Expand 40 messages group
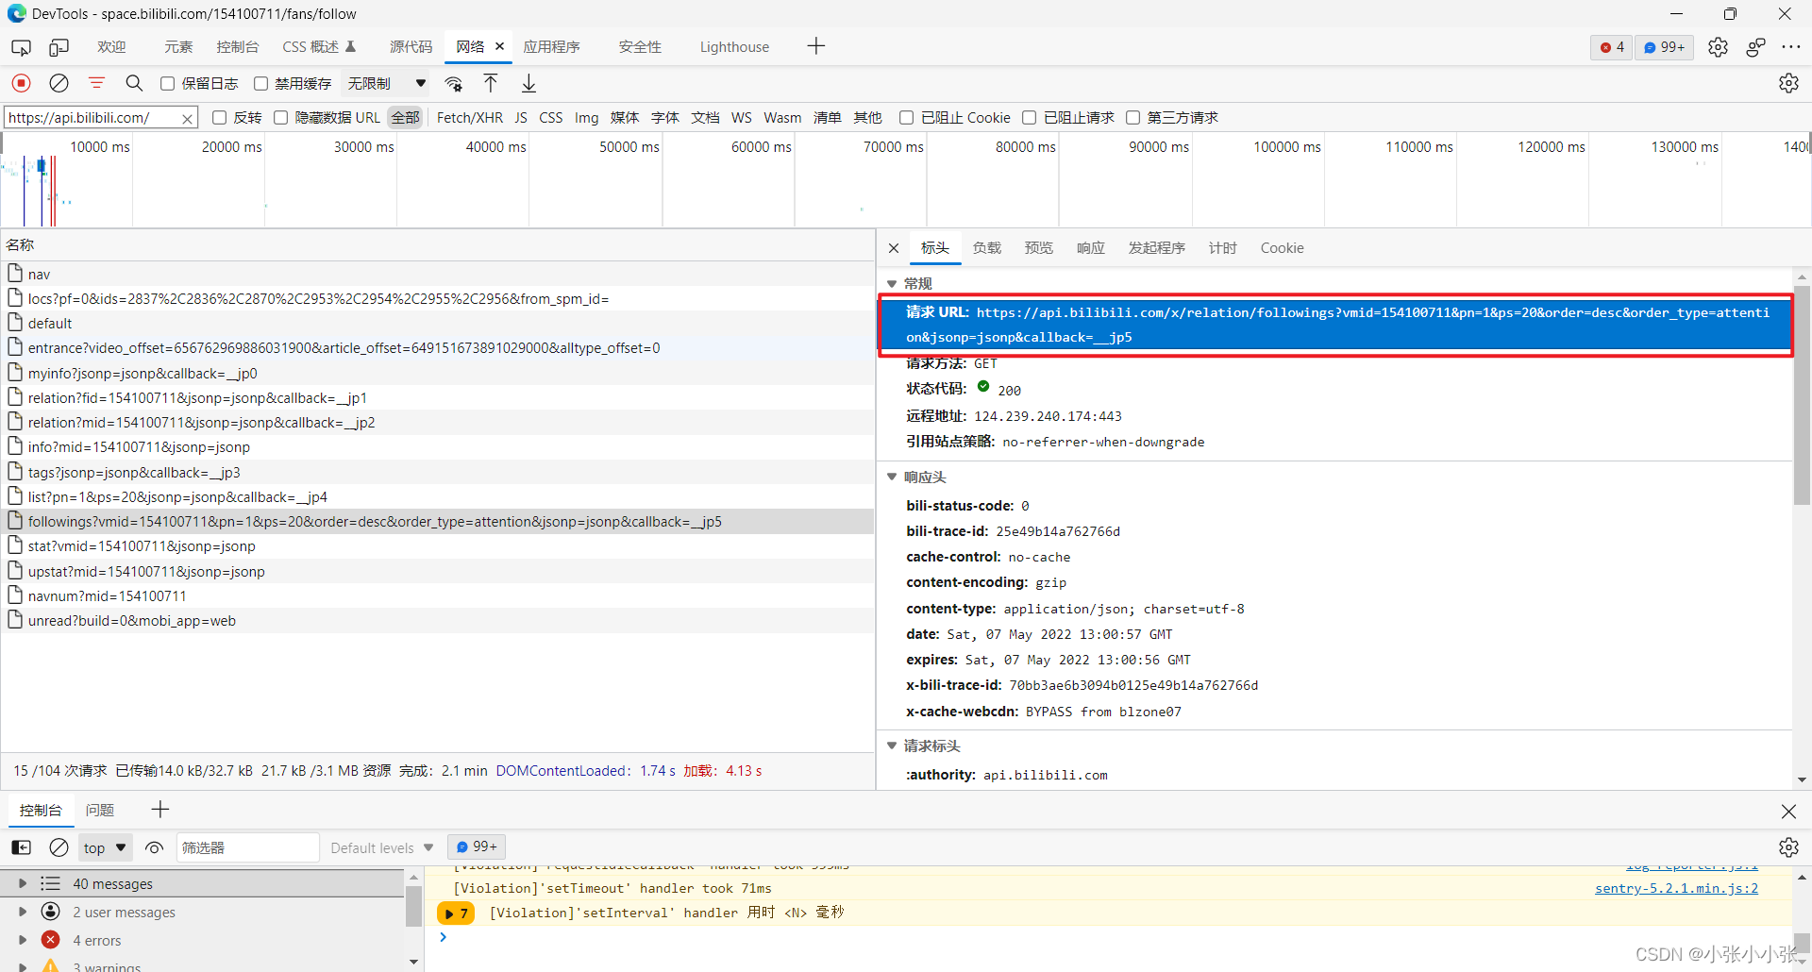Screen dimensions: 1812x972 (23, 884)
